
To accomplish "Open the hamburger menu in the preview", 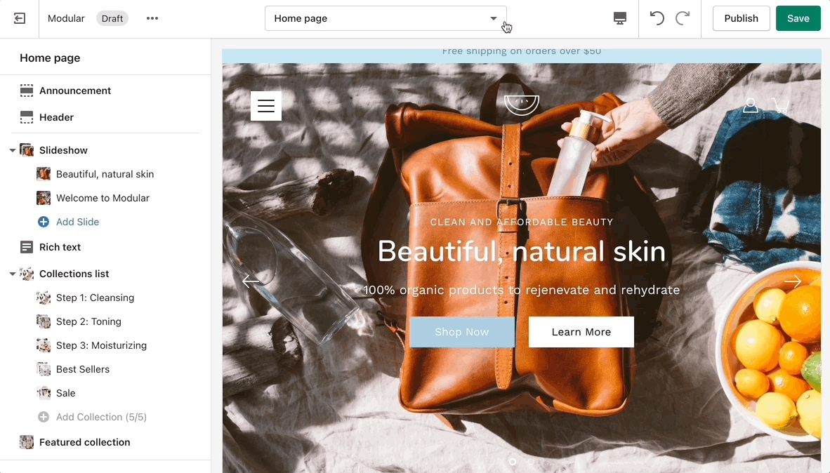I will tap(266, 106).
